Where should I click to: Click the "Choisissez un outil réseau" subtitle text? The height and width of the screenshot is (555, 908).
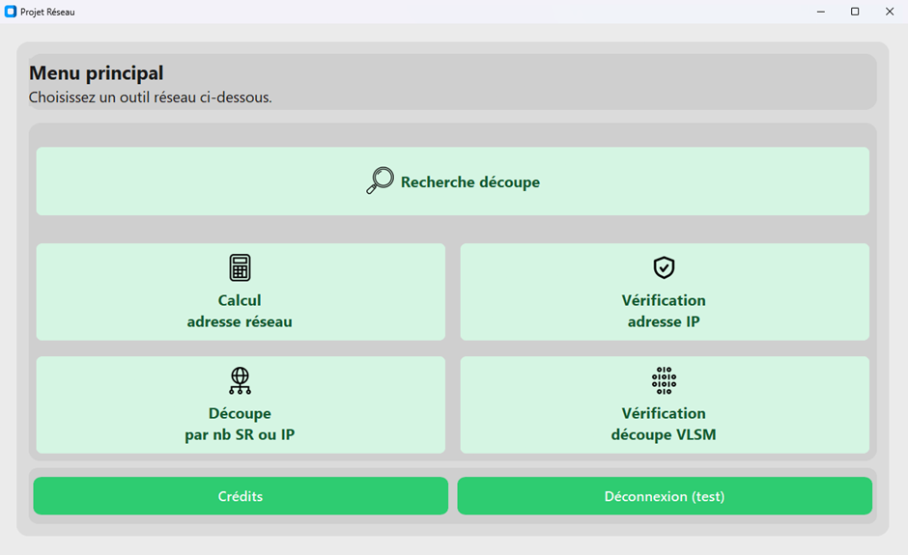(x=150, y=97)
